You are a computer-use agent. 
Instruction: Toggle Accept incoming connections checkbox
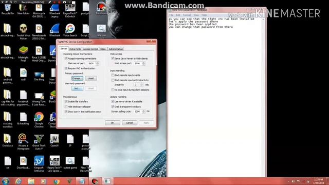[66, 59]
